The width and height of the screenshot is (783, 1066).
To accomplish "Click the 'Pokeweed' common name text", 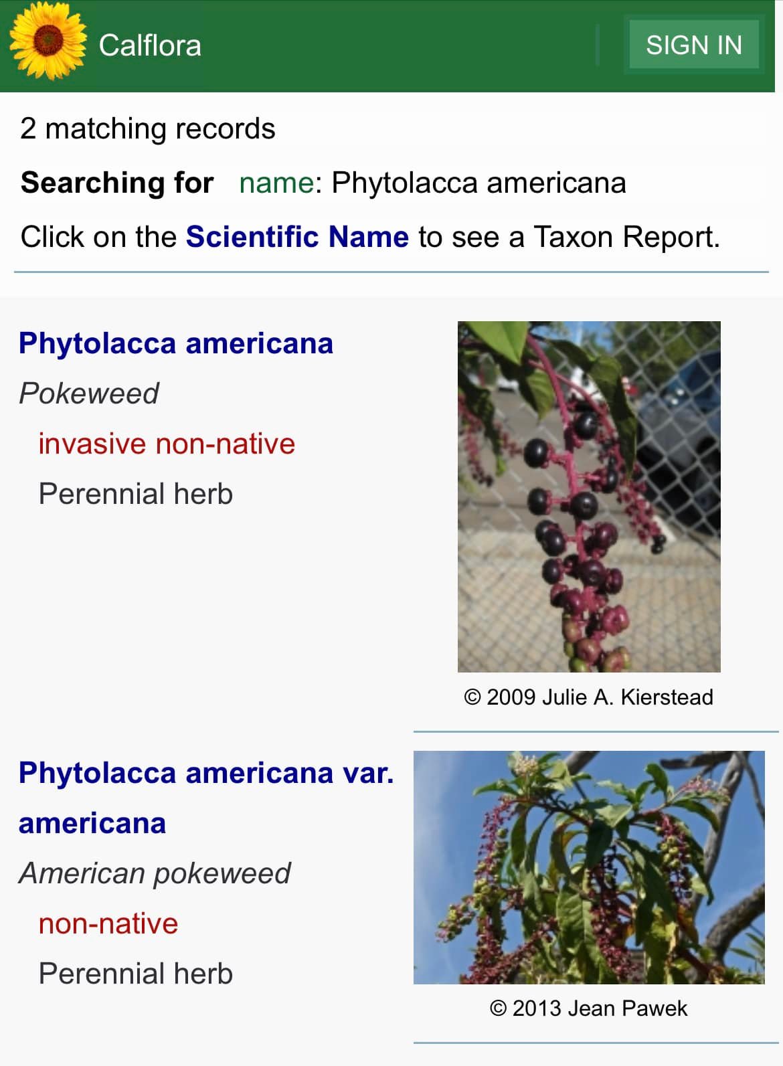I will coord(89,393).
